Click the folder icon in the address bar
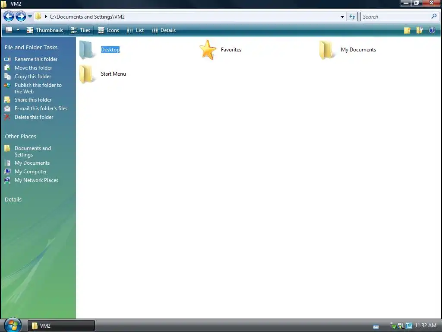This screenshot has height=332, width=442. pyautogui.click(x=38, y=16)
